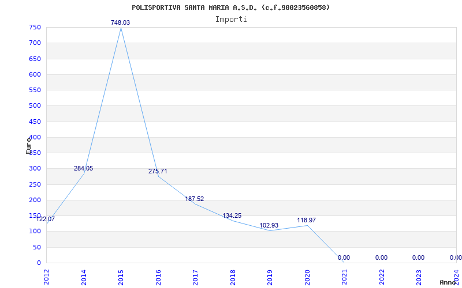
Task: Click the 2021 year axis label
Action: (344, 277)
